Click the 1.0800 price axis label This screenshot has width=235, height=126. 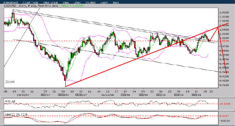[224, 12]
